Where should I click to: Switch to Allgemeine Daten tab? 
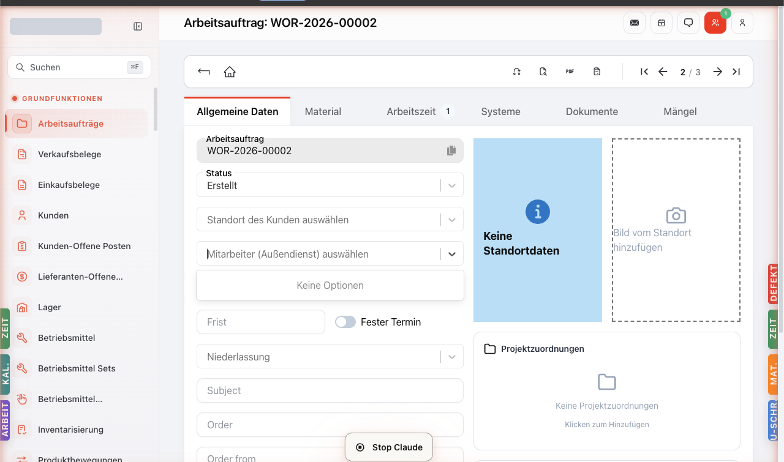coord(238,111)
